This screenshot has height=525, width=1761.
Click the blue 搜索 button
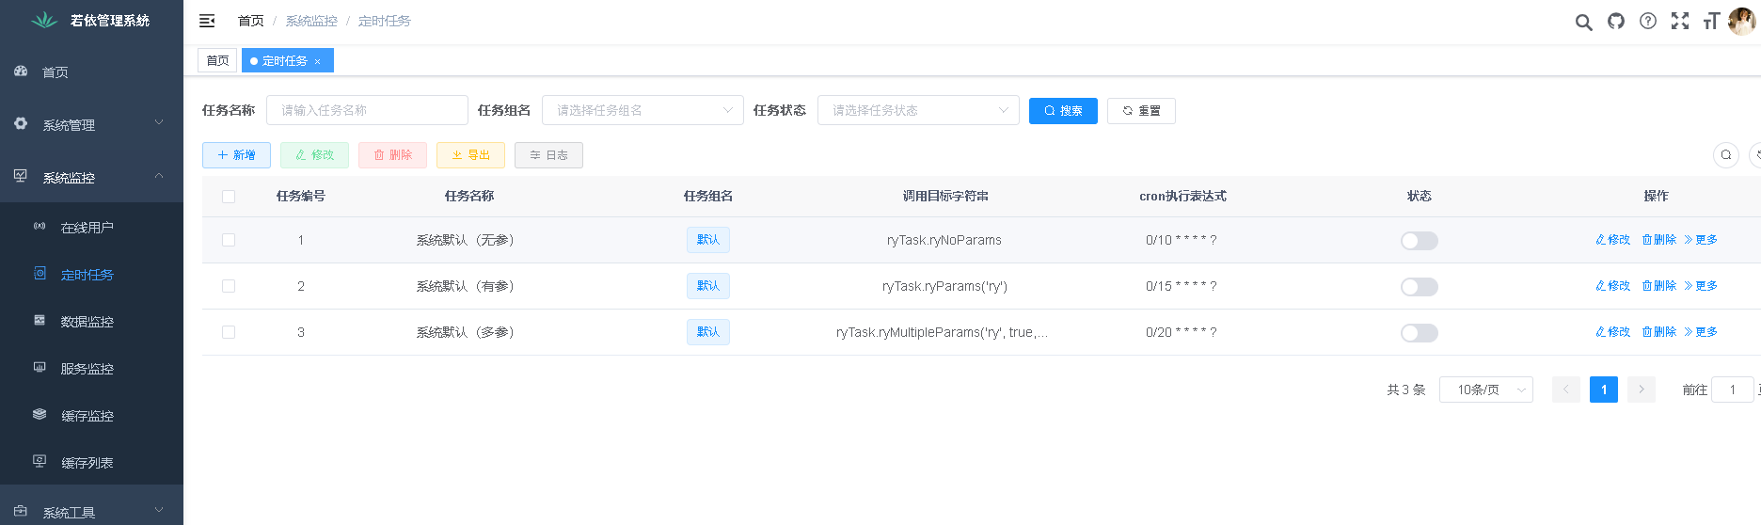pyautogui.click(x=1063, y=111)
